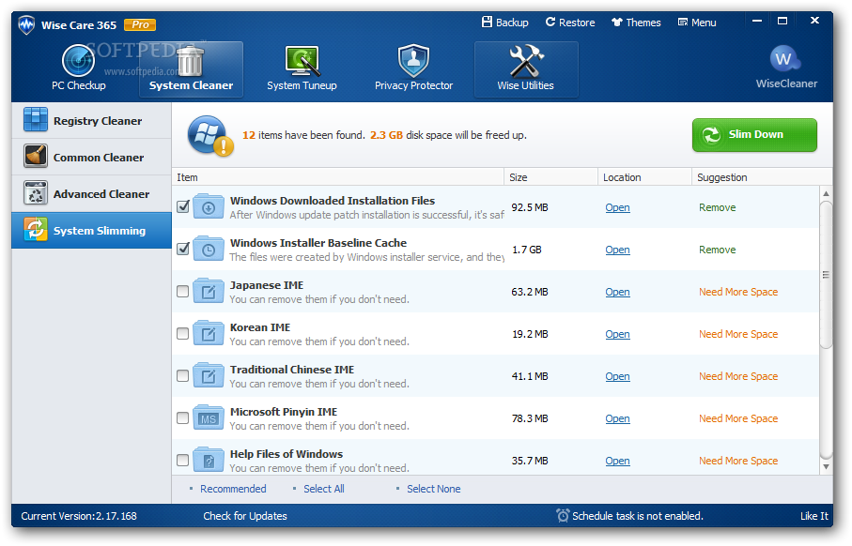
Task: Open location of Microsoft Pinyin IME
Action: [x=617, y=418]
